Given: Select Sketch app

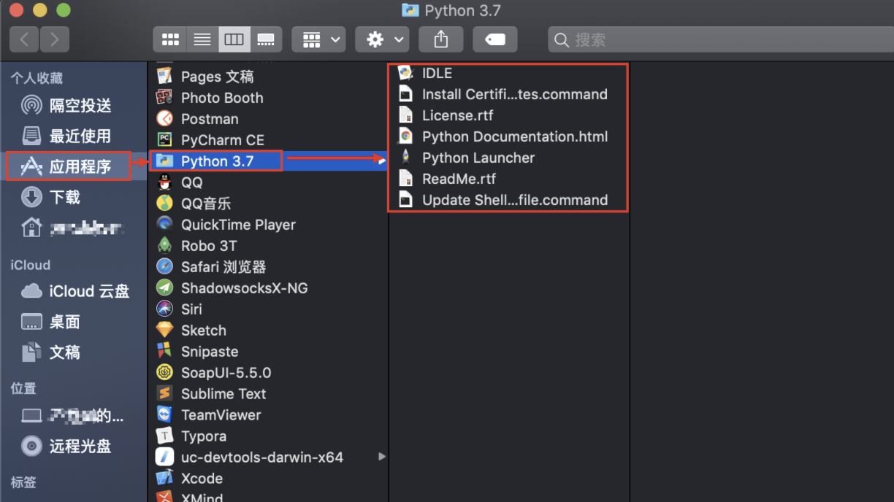Looking at the screenshot, I should point(269,331).
